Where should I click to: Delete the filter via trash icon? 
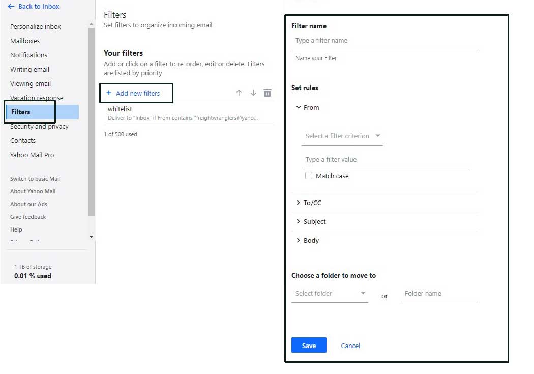point(268,93)
